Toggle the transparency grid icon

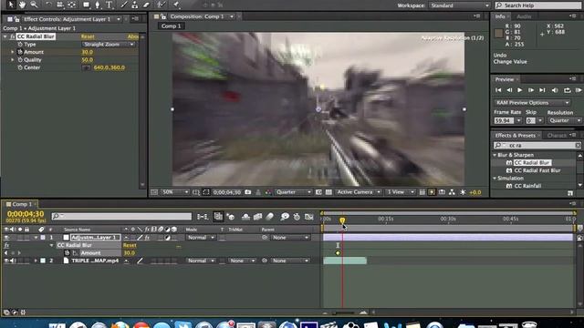(328, 192)
